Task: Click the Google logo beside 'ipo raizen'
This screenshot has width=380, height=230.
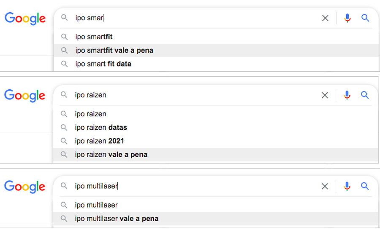Action: 25,96
